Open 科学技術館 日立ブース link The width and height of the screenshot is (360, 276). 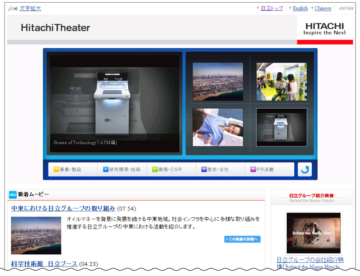point(44,263)
